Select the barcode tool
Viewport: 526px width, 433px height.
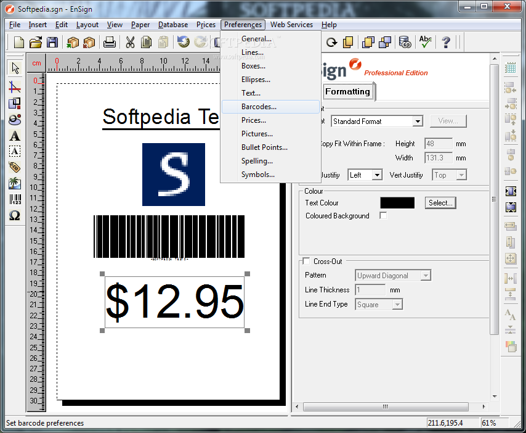click(x=15, y=199)
